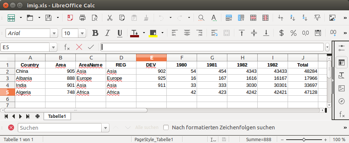Open background color dropdown arrow
This screenshot has width=349, height=143.
pyautogui.click(x=162, y=33)
